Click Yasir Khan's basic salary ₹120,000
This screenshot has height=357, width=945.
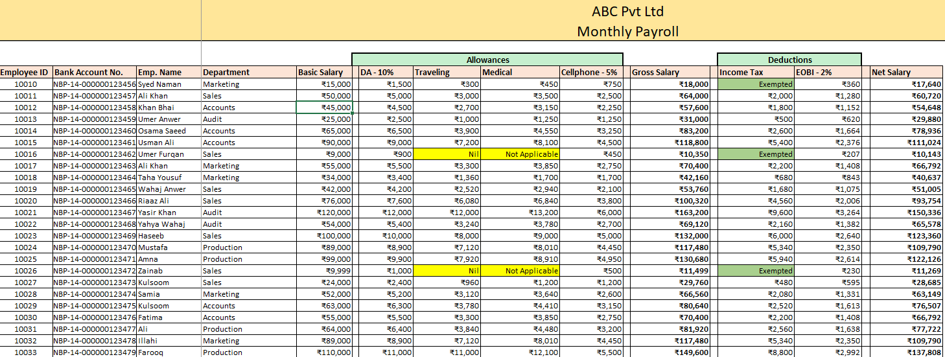[324, 213]
